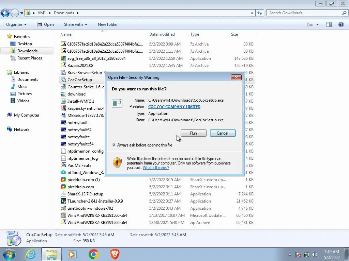Open the view options dropdown arrow
Image resolution: width=349 pixels, height=261 pixels.
click(317, 24)
